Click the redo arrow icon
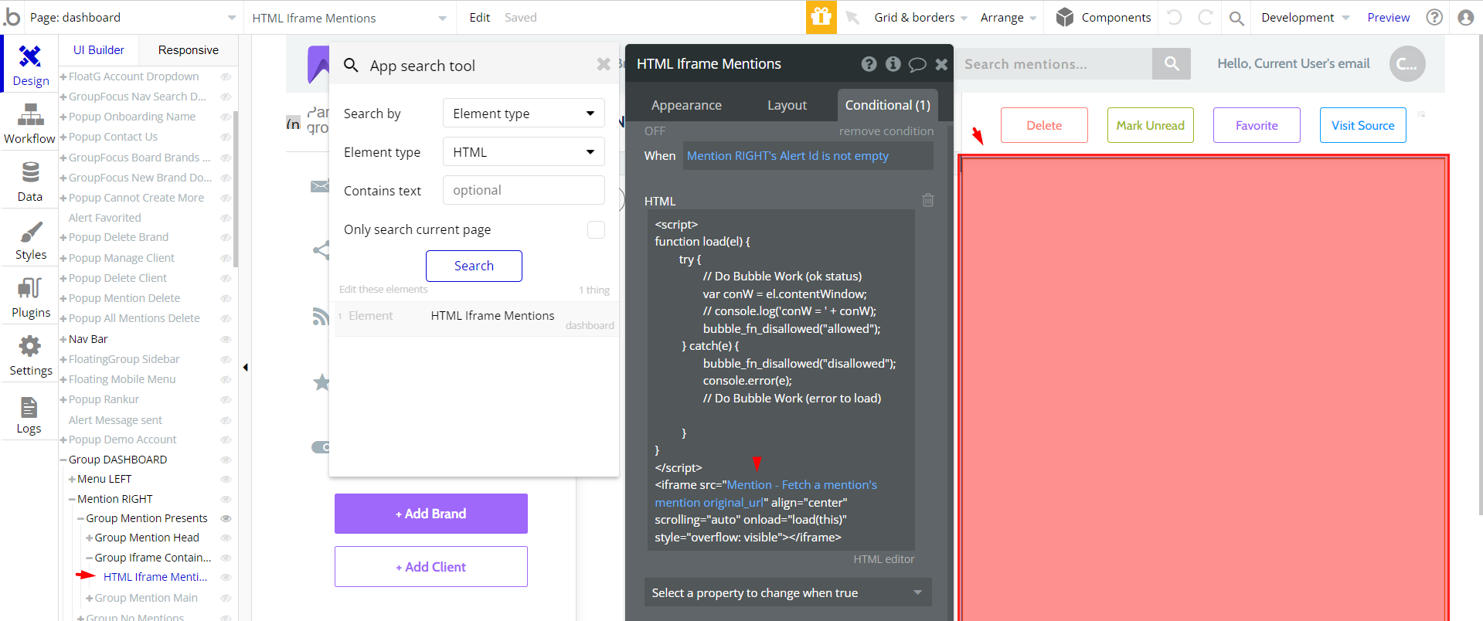 [x=1205, y=17]
